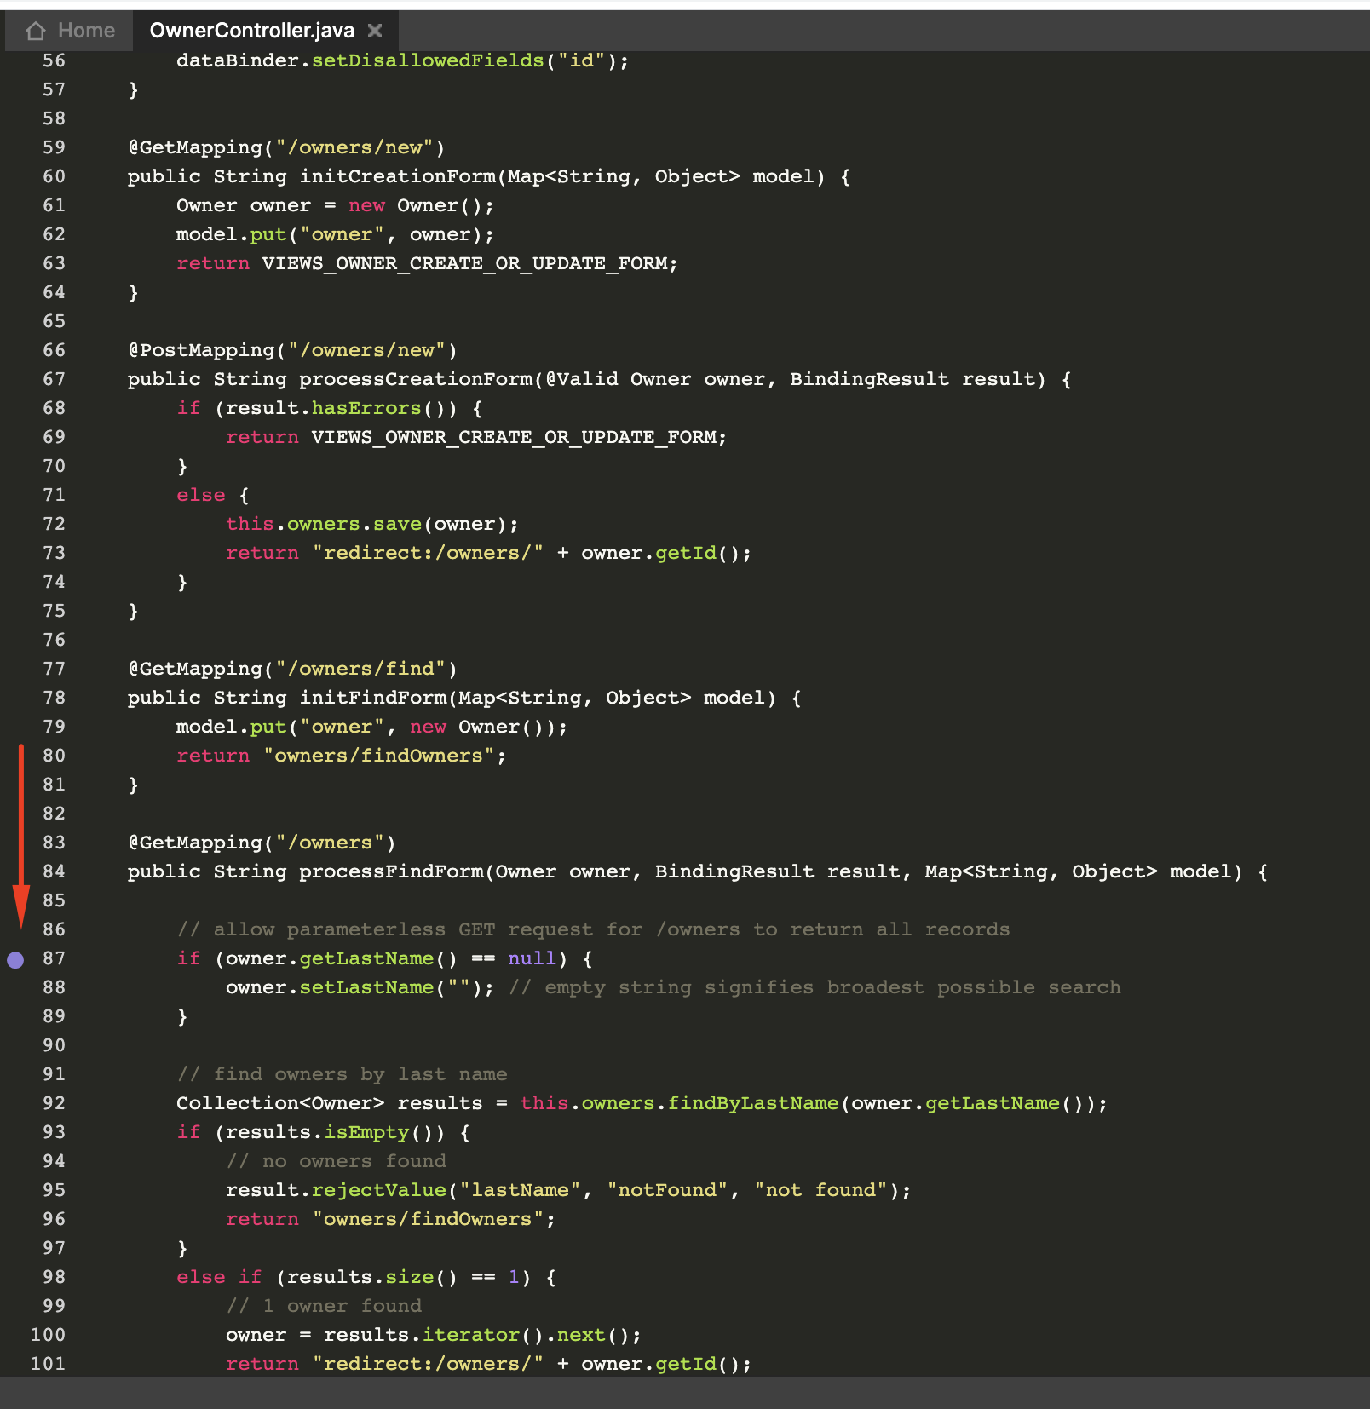Click the Home house icon

point(36,31)
